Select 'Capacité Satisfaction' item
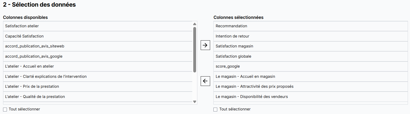410x114 pixels. point(24,36)
